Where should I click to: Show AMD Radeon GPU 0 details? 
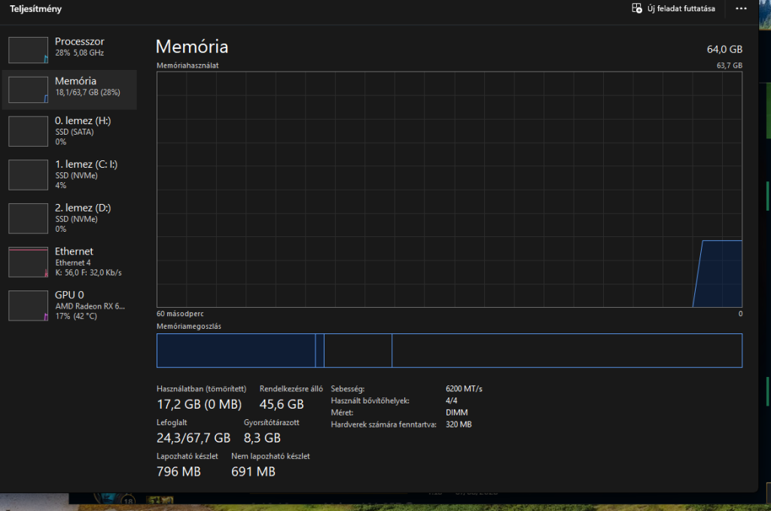[x=90, y=306]
